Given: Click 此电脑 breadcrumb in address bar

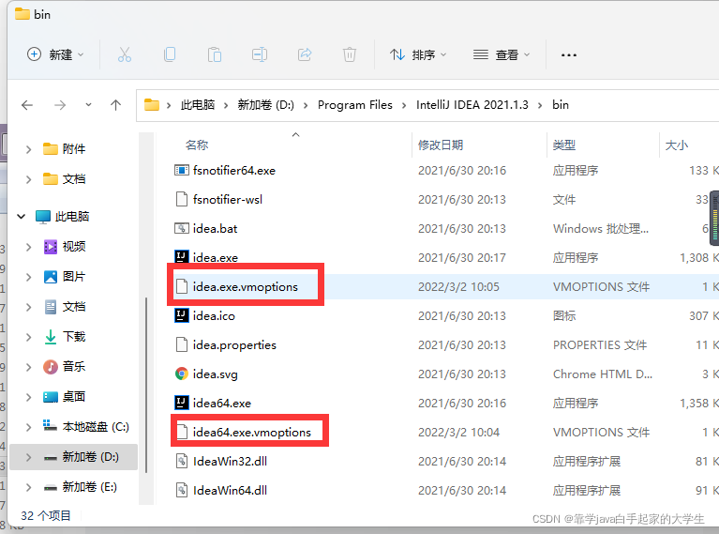Looking at the screenshot, I should coord(198,105).
